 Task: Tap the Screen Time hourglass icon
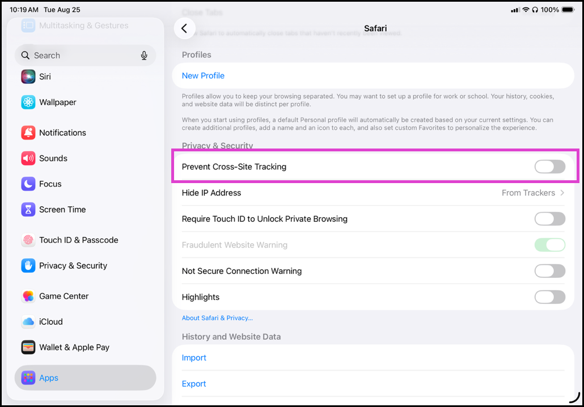click(x=28, y=210)
